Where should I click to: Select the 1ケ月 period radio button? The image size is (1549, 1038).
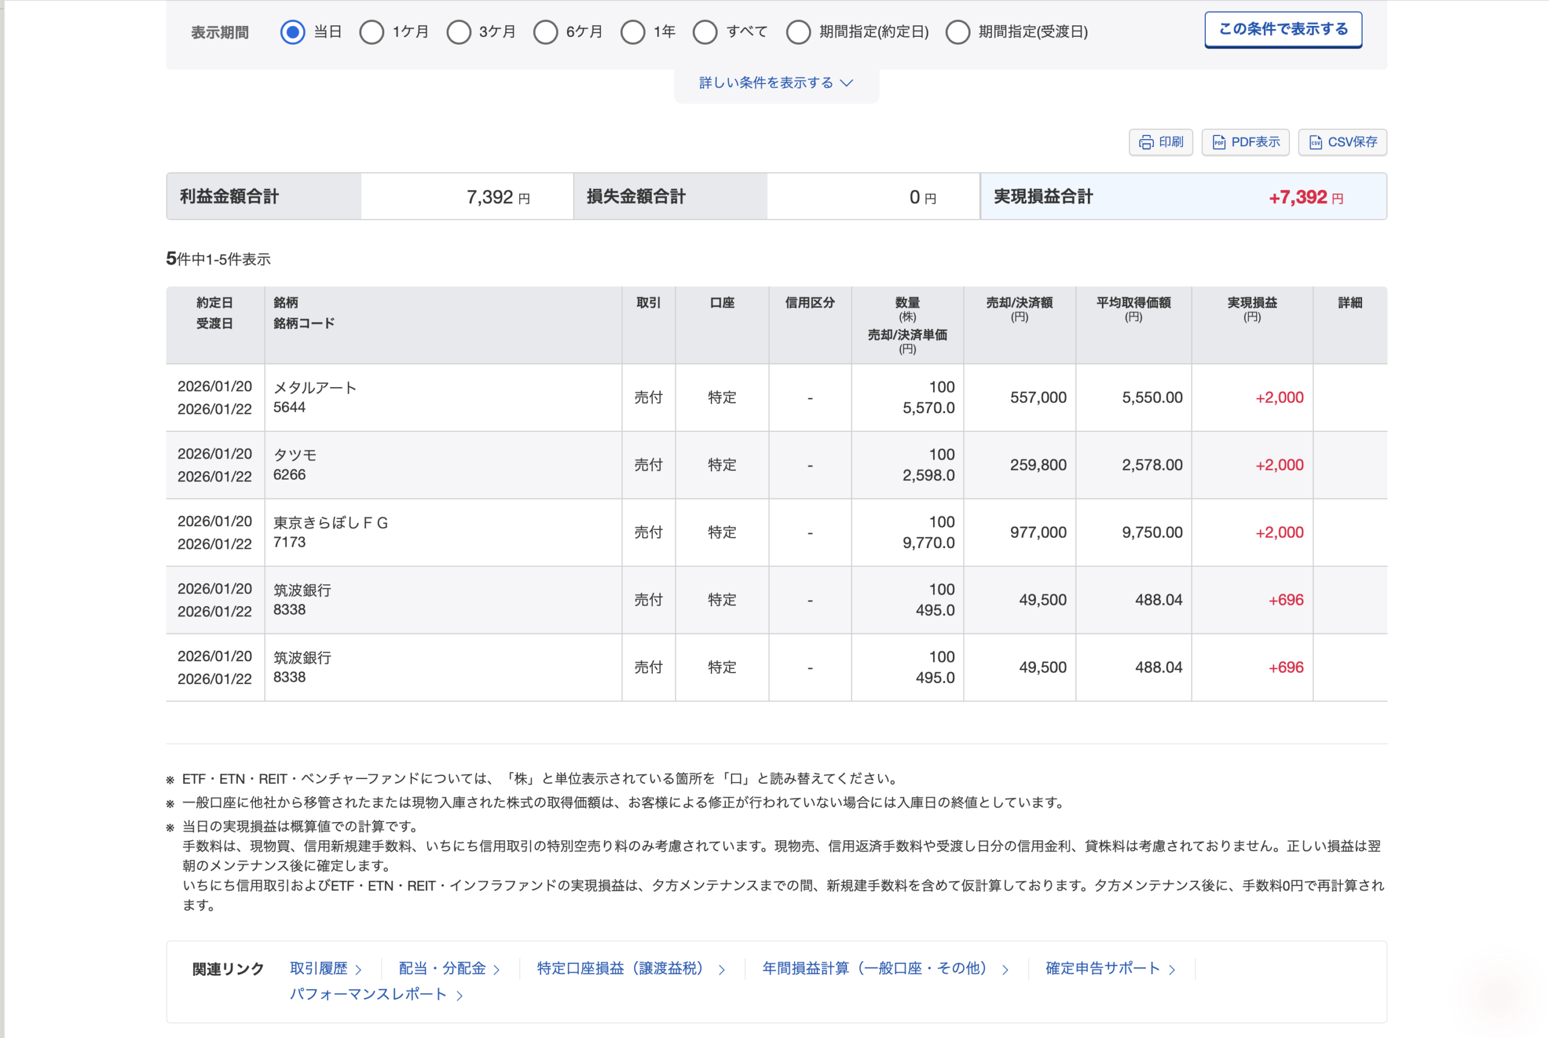pos(372,32)
